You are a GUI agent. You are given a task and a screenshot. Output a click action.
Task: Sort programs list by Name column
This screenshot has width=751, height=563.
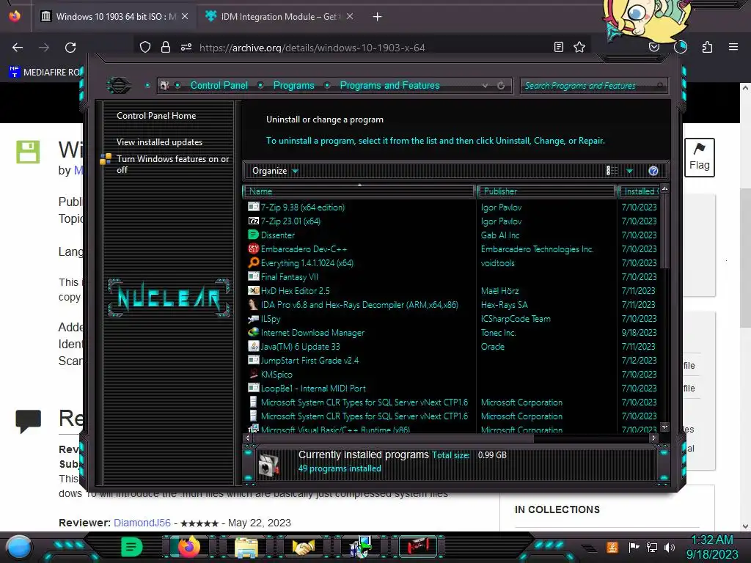pos(359,191)
